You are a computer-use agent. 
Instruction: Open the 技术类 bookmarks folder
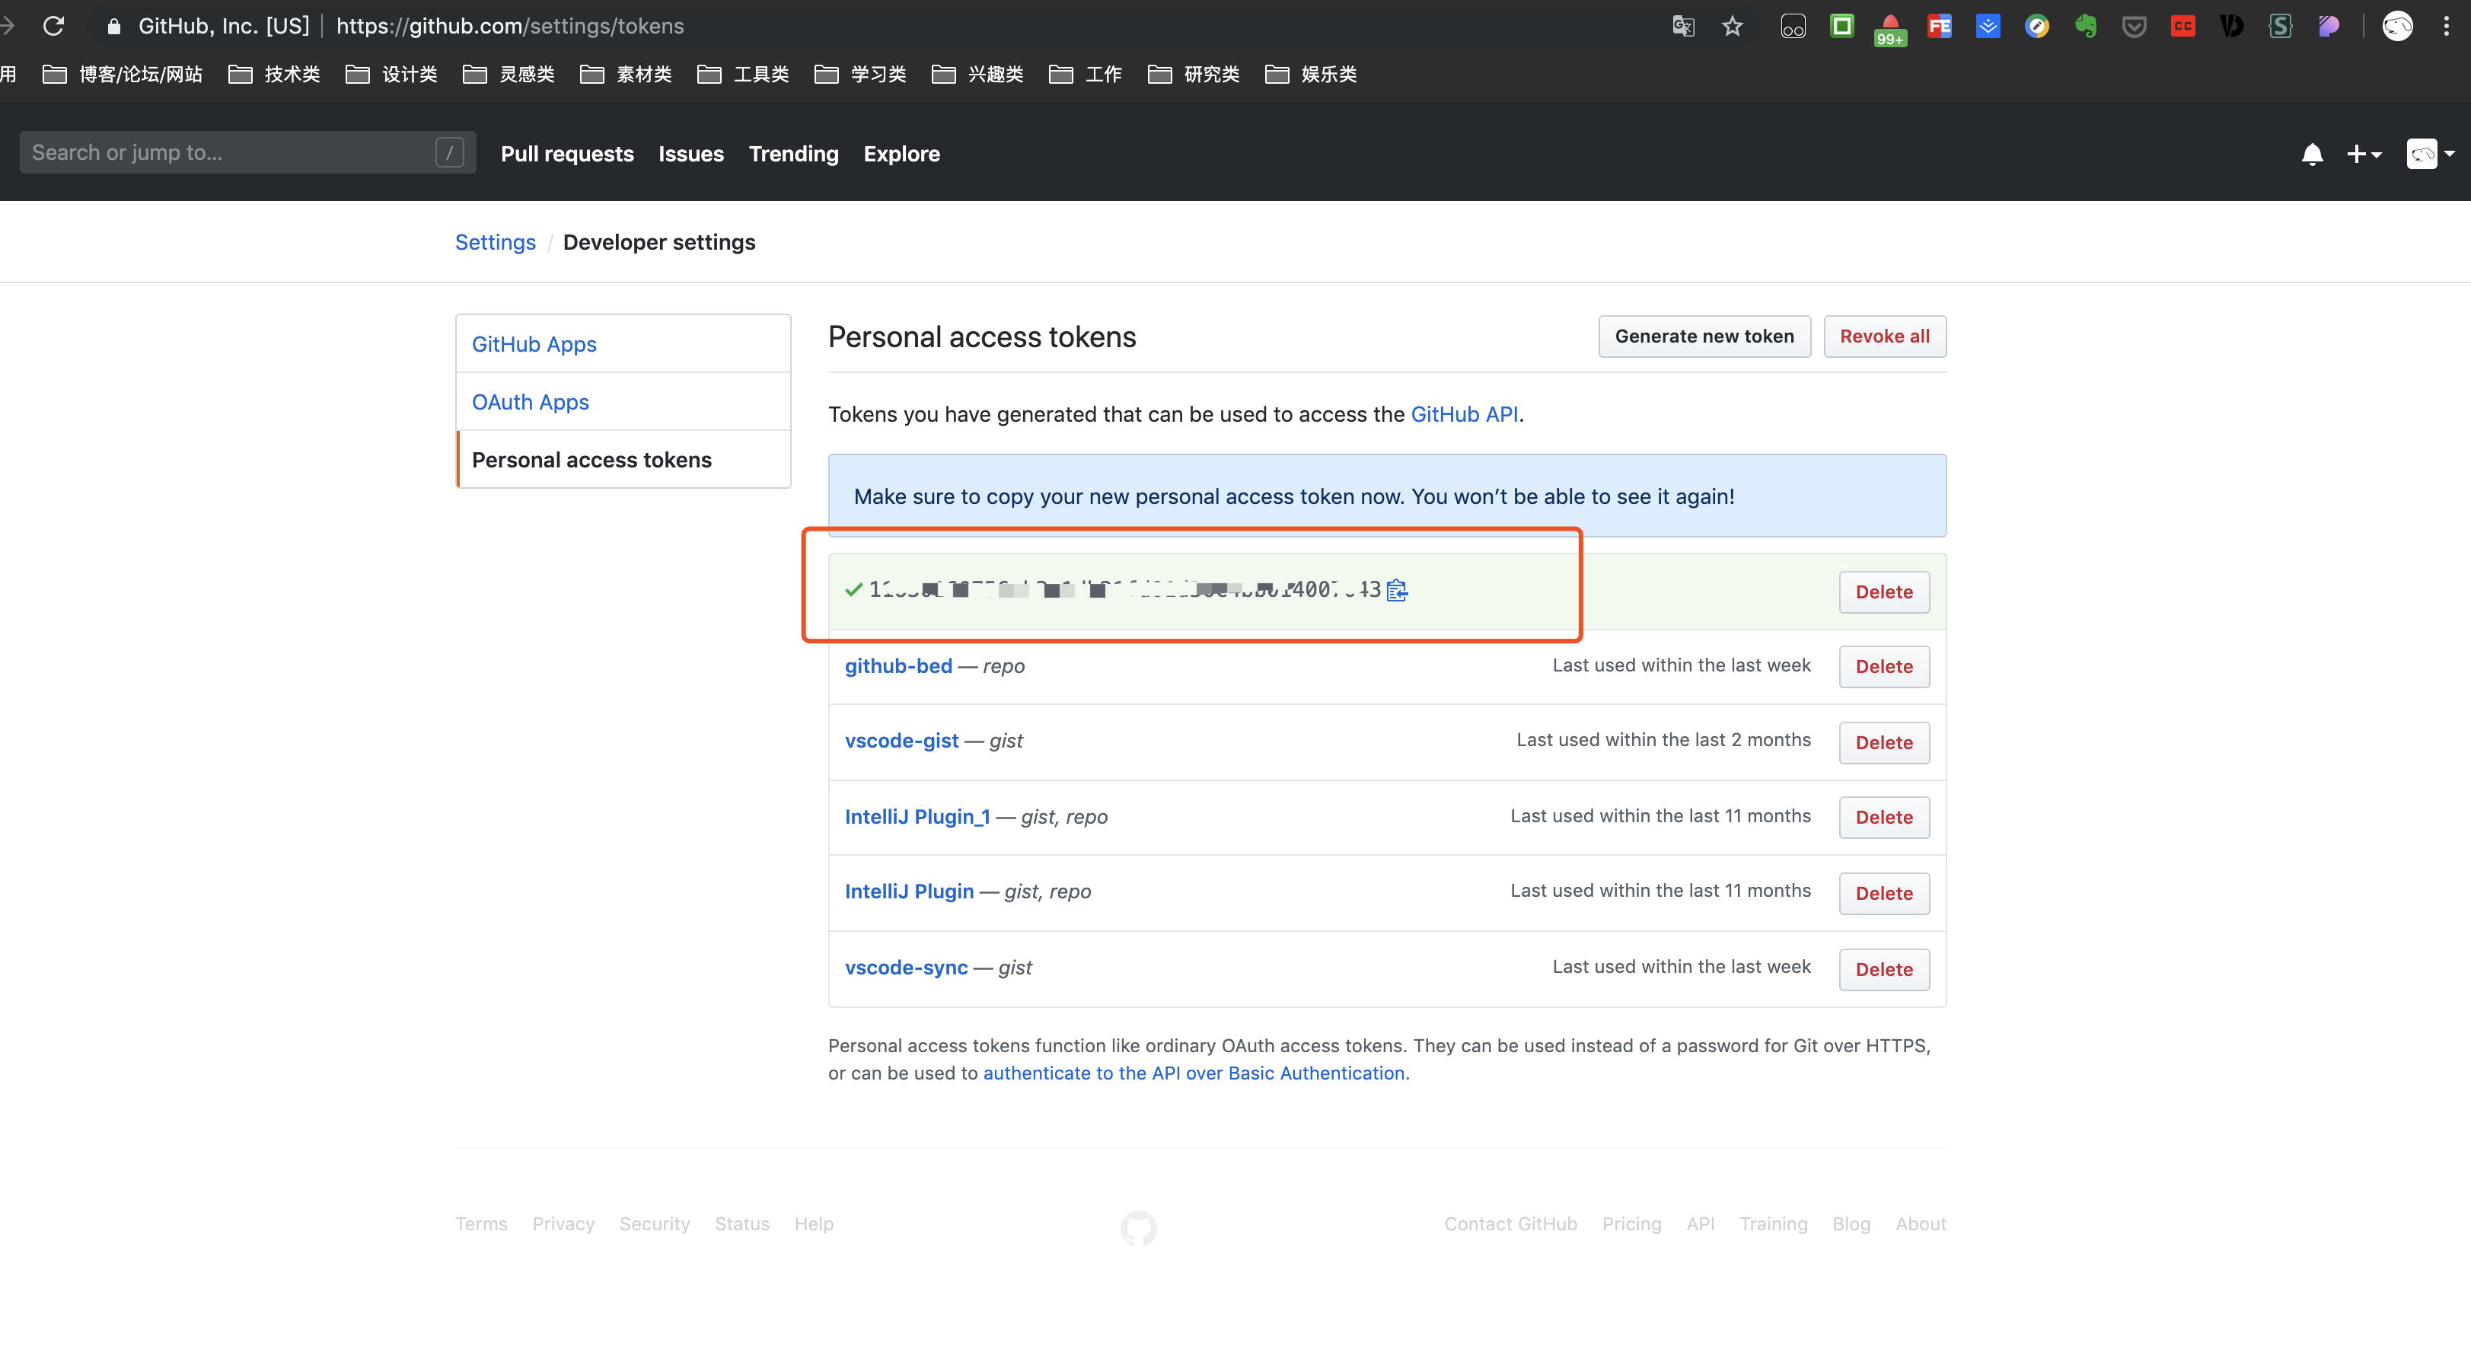[x=274, y=74]
